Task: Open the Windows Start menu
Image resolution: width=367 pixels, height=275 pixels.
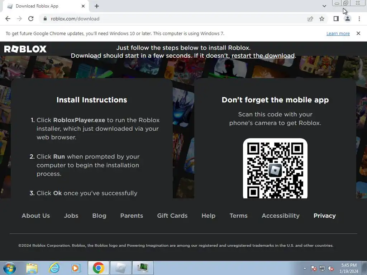Action: pyautogui.click(x=10, y=268)
